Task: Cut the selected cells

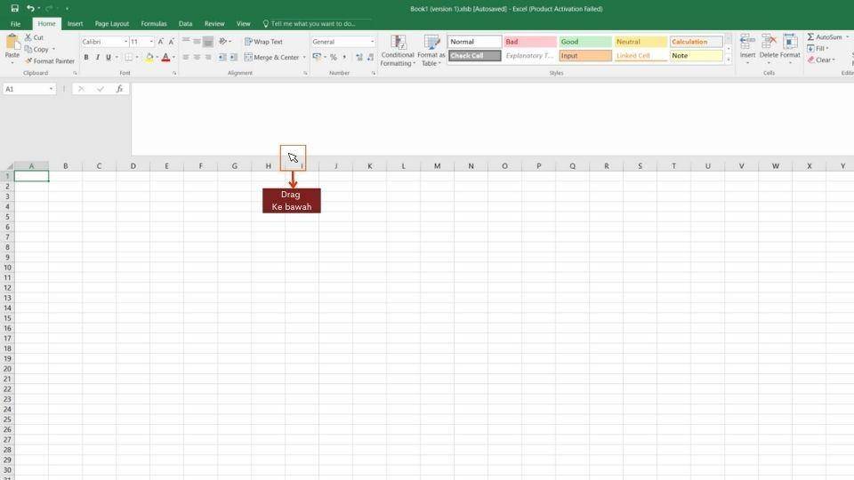Action: click(35, 37)
